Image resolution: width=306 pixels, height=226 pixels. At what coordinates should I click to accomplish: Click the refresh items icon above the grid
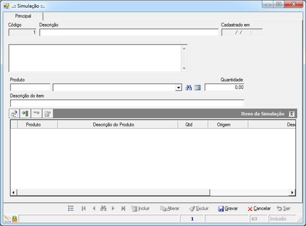14,114
